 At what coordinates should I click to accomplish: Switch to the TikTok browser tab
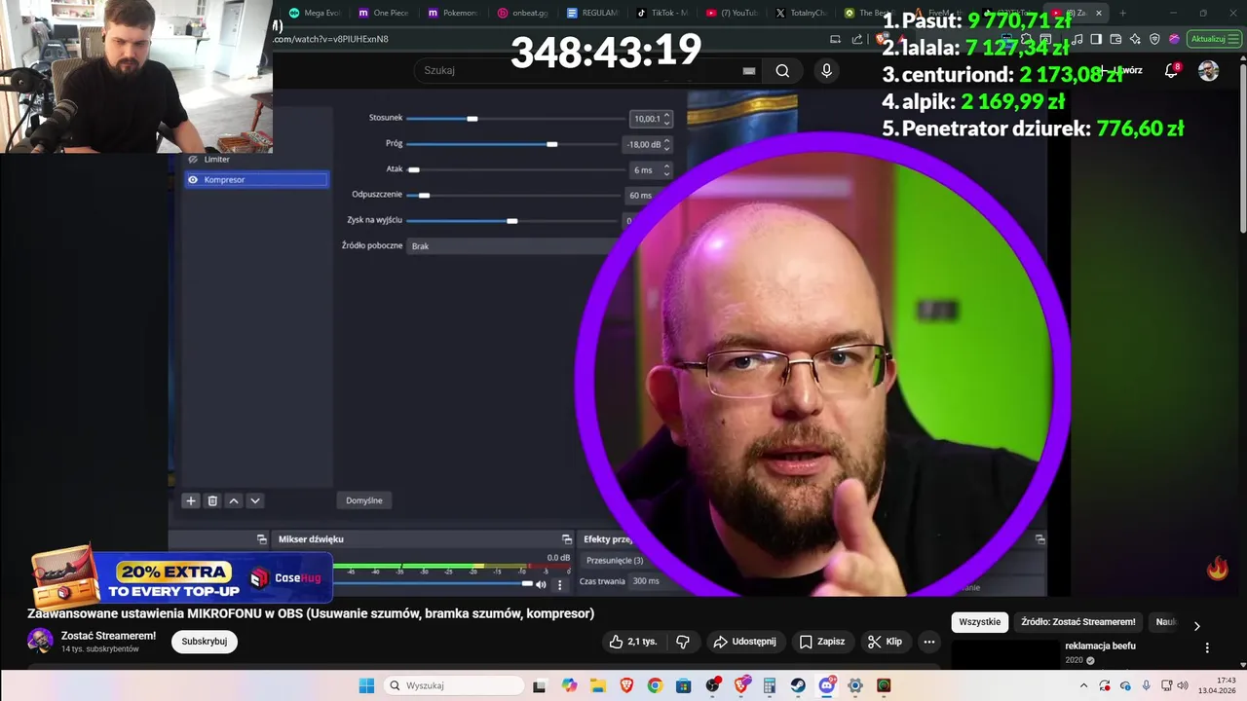[x=662, y=13]
